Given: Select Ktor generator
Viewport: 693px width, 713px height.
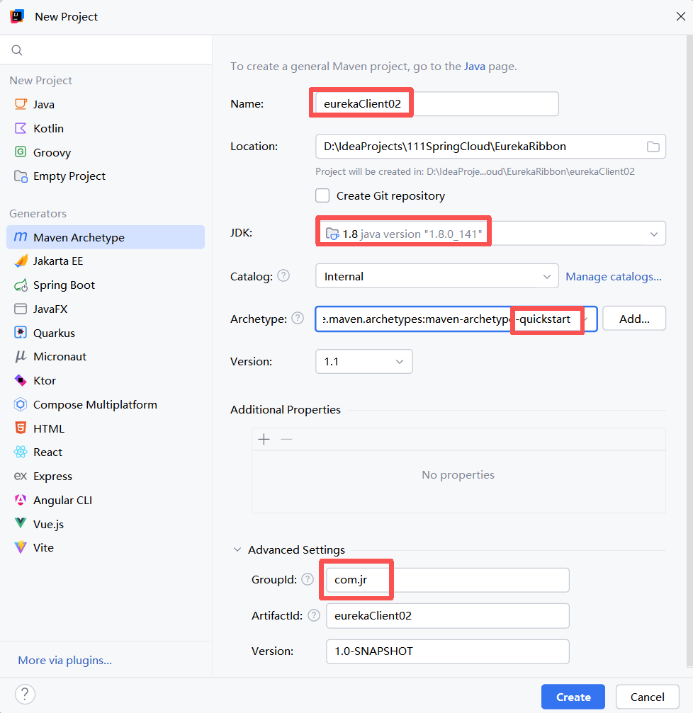Looking at the screenshot, I should (106, 380).
